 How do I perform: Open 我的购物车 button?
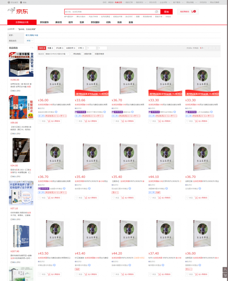pyautogui.click(x=188, y=12)
